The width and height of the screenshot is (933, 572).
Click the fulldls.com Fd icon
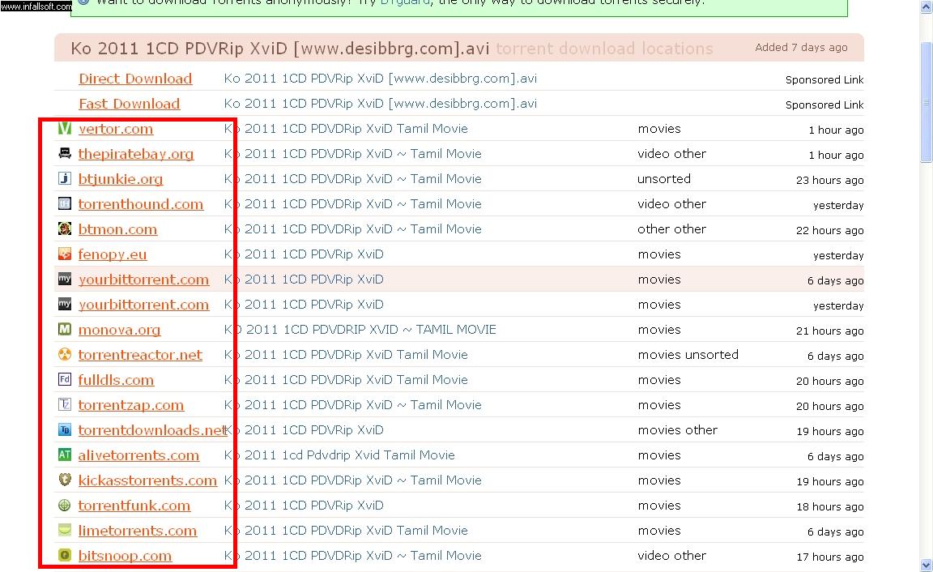pos(64,380)
